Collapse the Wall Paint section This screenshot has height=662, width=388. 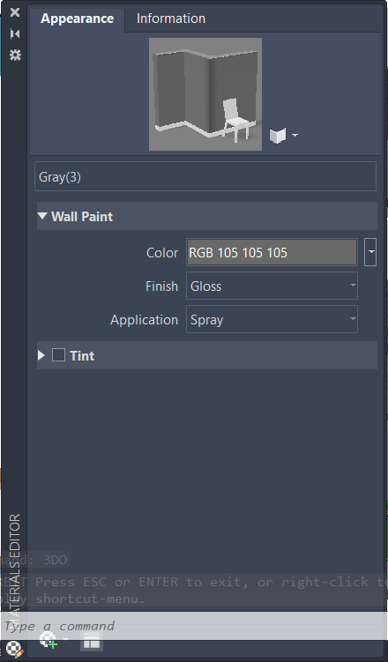tap(42, 216)
